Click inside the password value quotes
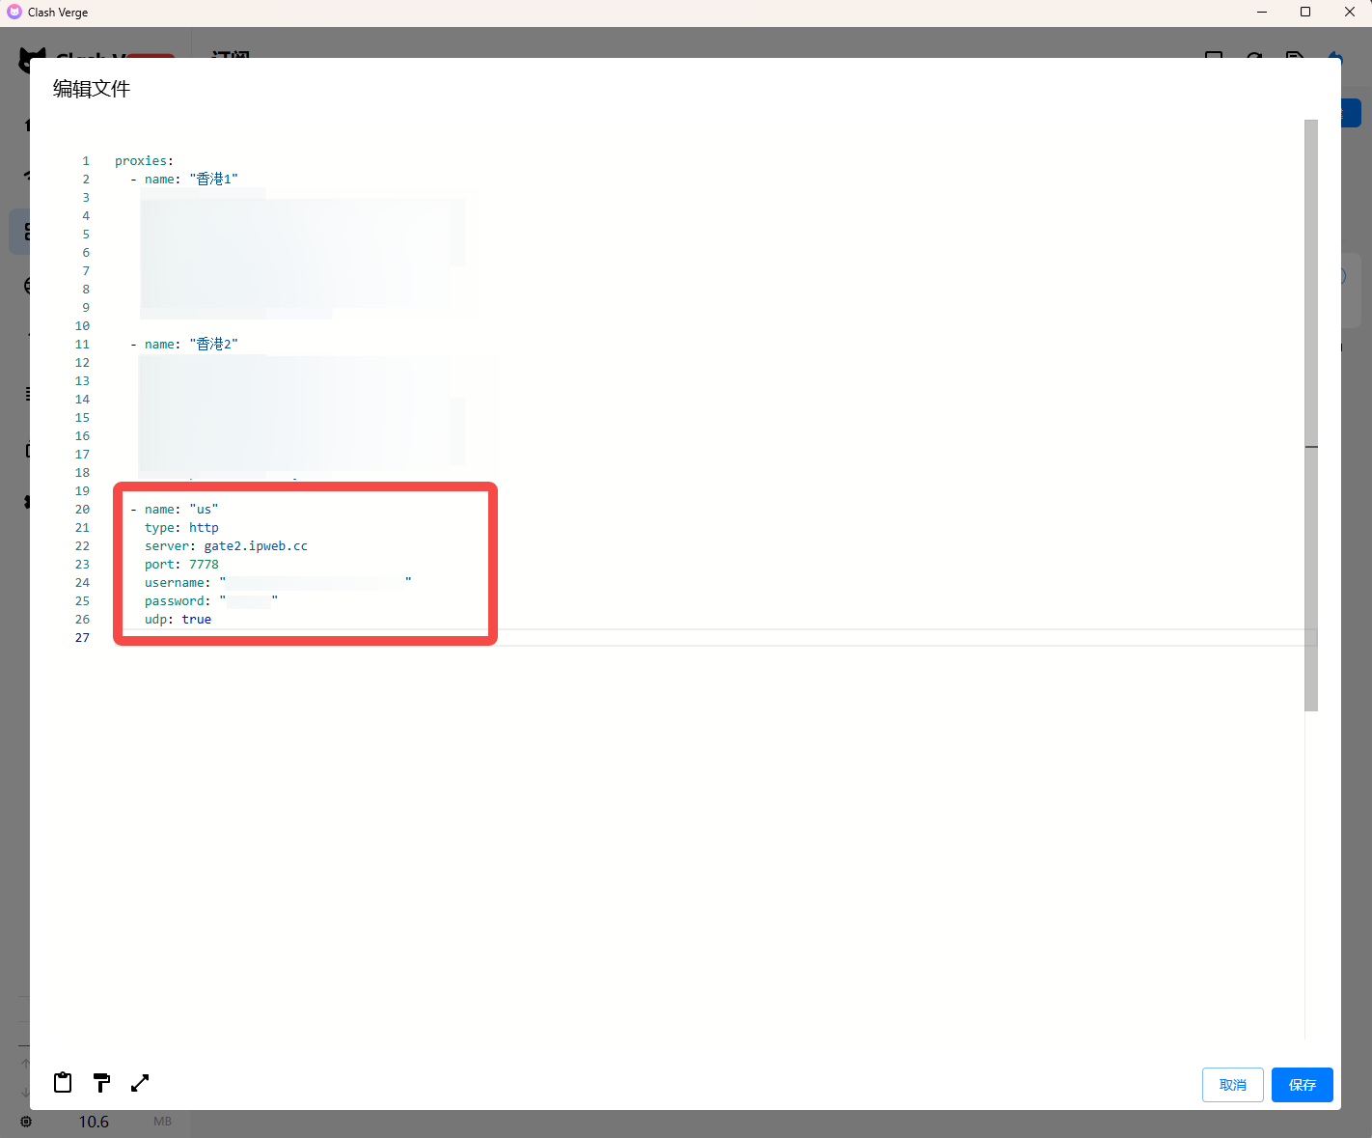1372x1138 pixels. tap(249, 601)
